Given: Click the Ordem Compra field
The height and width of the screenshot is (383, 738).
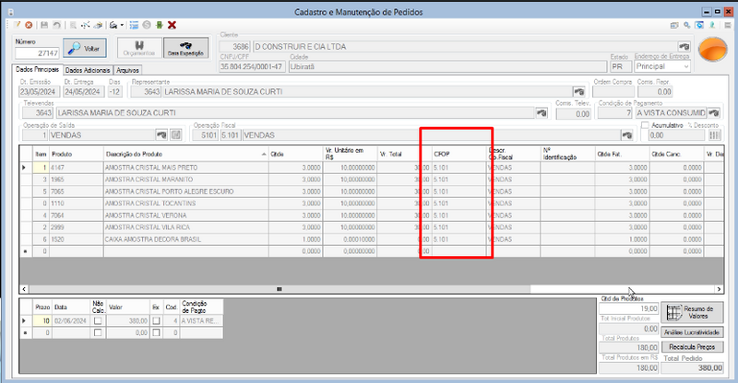Looking at the screenshot, I should tap(613, 92).
